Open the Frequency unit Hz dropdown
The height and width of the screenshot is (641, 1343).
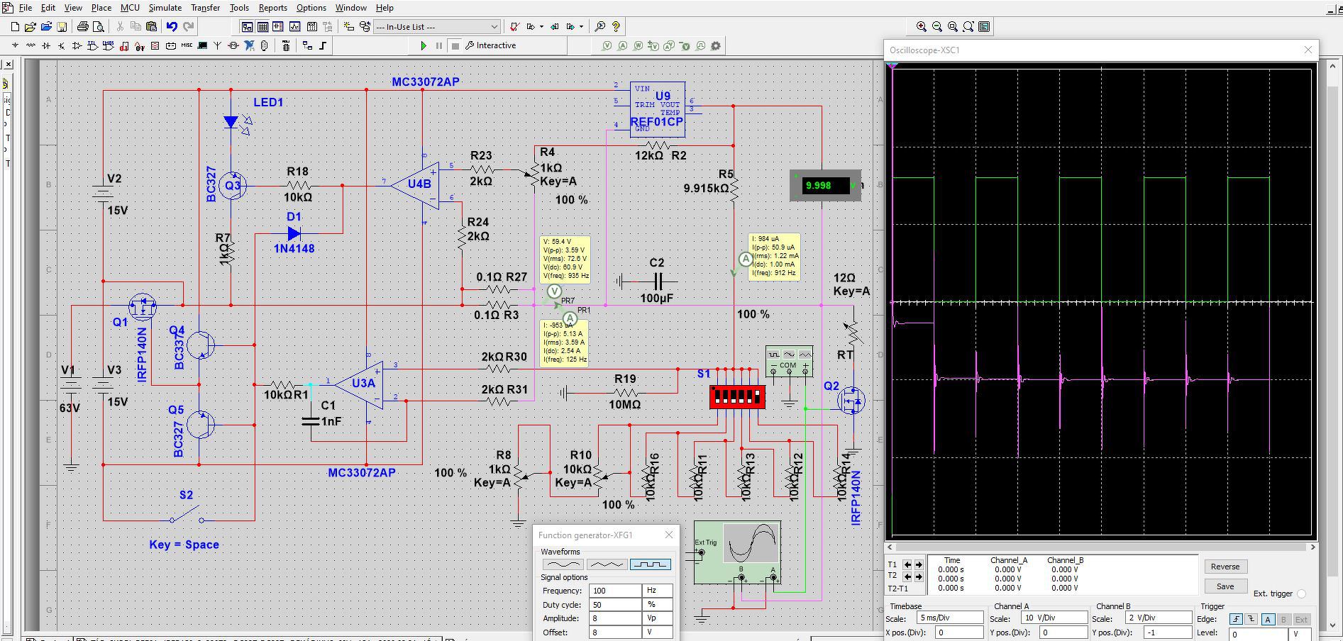coord(656,591)
